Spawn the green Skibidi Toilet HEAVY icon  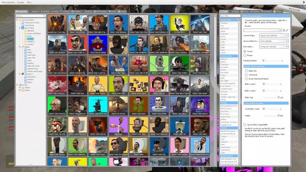[x=180, y=65]
